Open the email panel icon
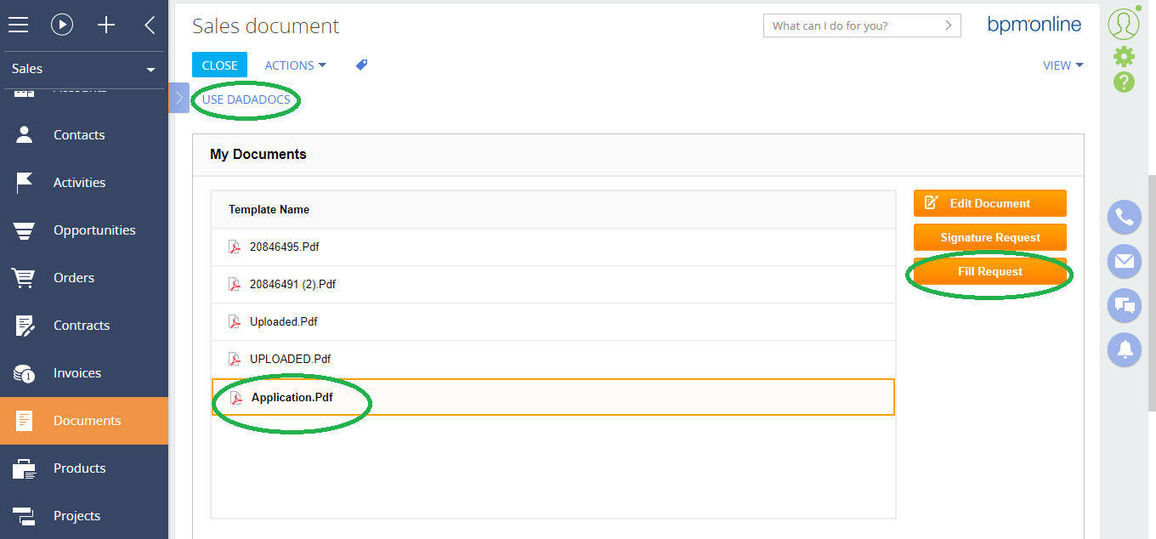The width and height of the screenshot is (1156, 539). click(1124, 261)
